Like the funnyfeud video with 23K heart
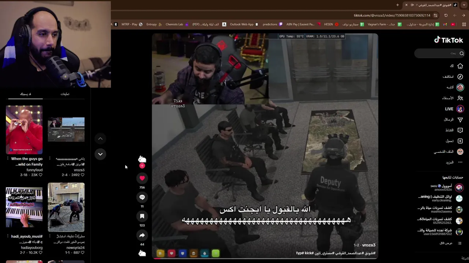This screenshot has width=469, height=263. [x=41, y=175]
